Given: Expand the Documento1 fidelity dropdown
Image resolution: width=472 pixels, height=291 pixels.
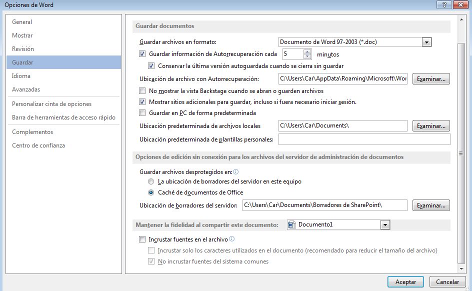Looking at the screenshot, I should tap(384, 225).
